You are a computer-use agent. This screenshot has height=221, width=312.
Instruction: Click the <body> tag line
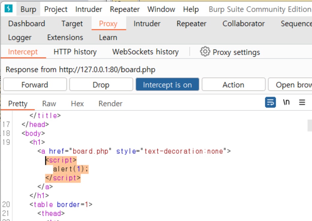(x=33, y=133)
